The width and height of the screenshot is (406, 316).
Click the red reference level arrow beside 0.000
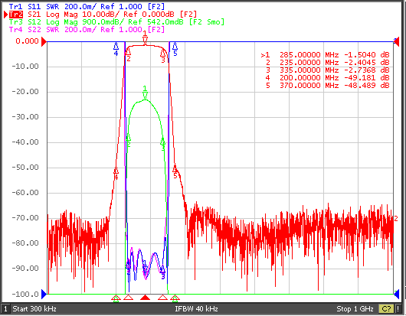click(44, 41)
